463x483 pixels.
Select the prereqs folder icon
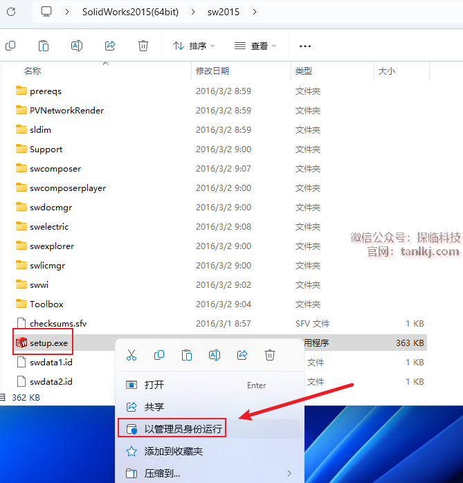coord(21,91)
